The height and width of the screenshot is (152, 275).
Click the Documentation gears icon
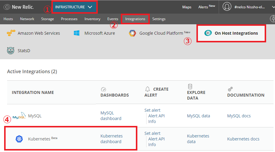pyautogui.click(x=230, y=89)
